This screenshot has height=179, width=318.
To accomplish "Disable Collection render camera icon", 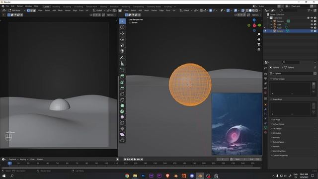I will 315,18.
